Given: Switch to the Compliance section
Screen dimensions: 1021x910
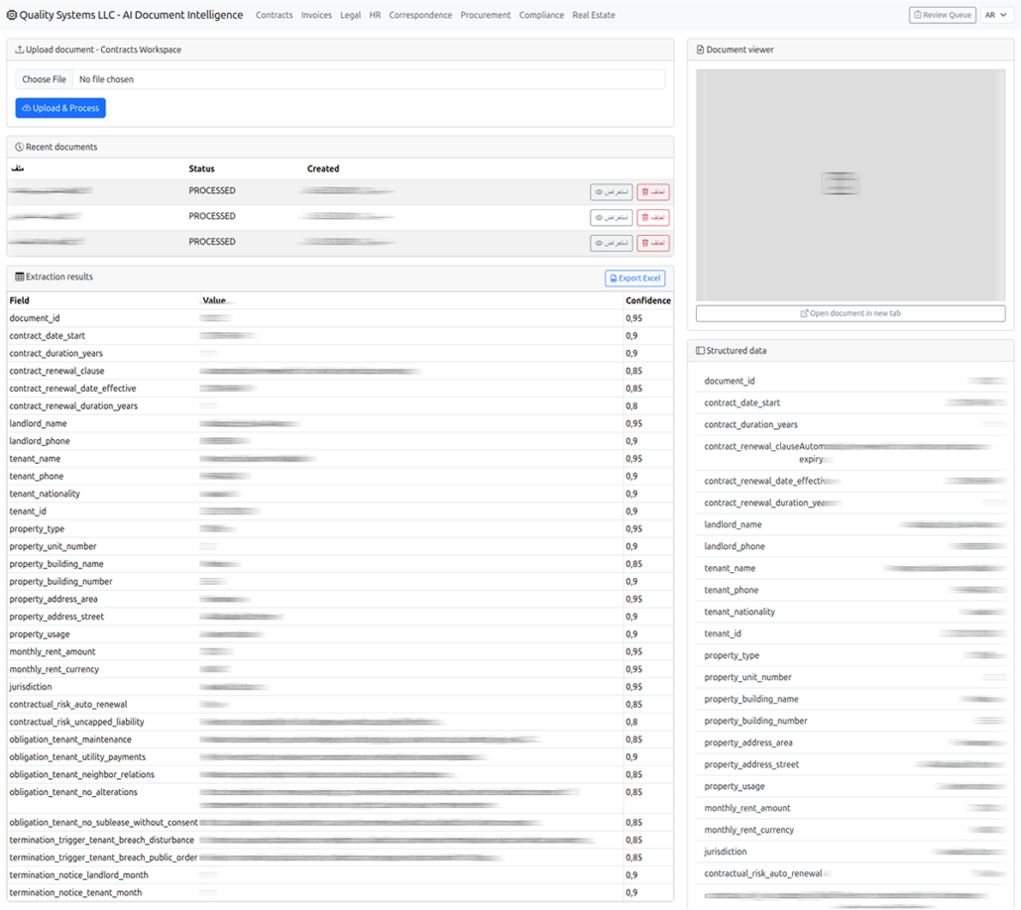Looking at the screenshot, I should click(x=541, y=15).
